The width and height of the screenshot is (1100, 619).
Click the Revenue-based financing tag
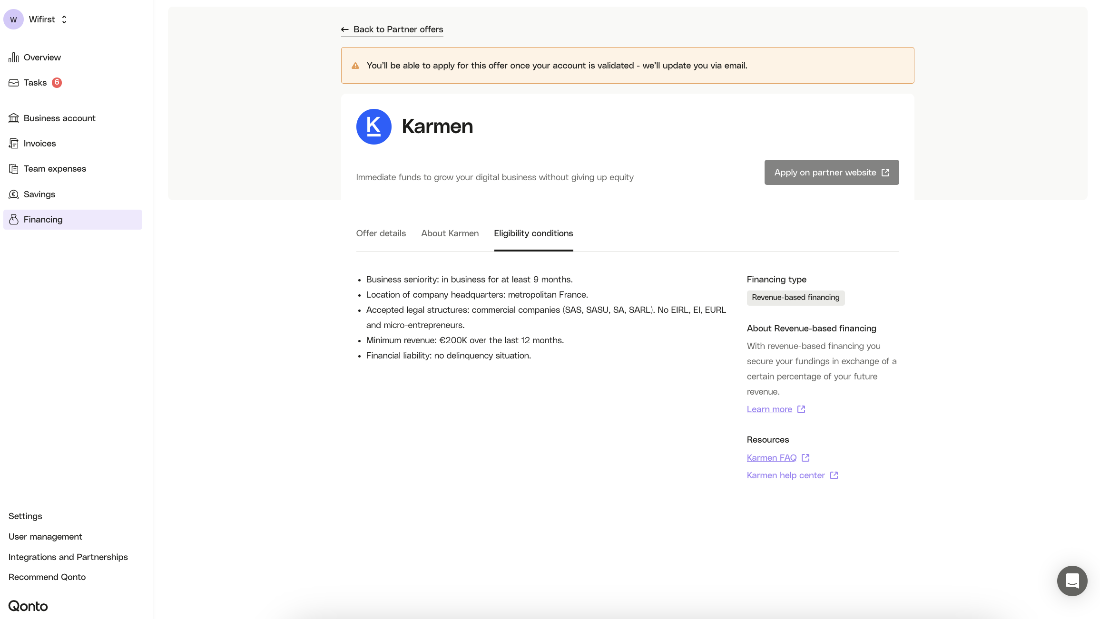[x=796, y=298]
